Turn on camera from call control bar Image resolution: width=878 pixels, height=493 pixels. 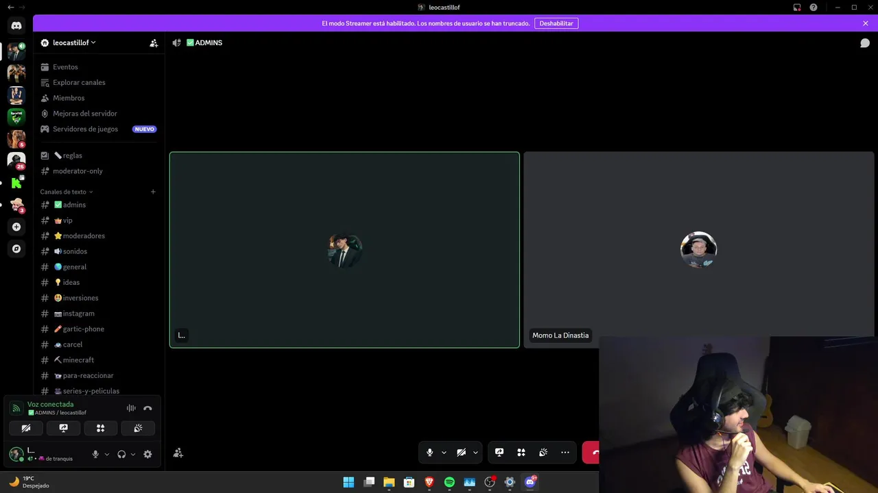(461, 453)
